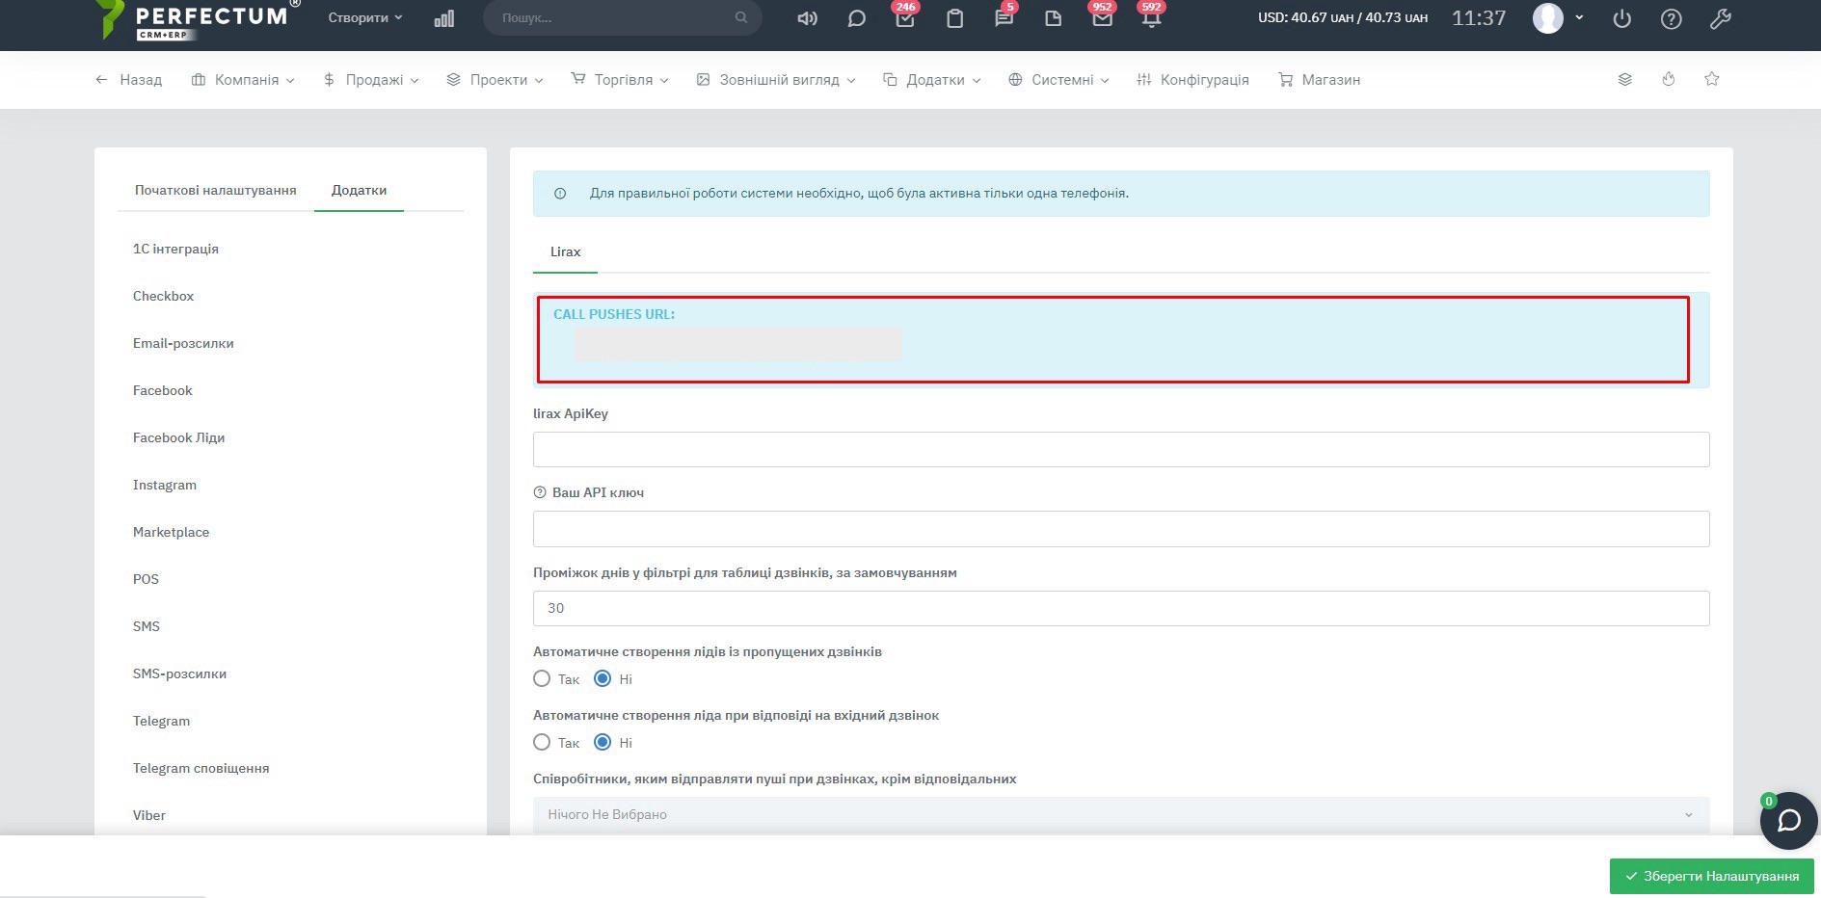
Task: Open Viber settings in sidebar
Action: point(149,815)
